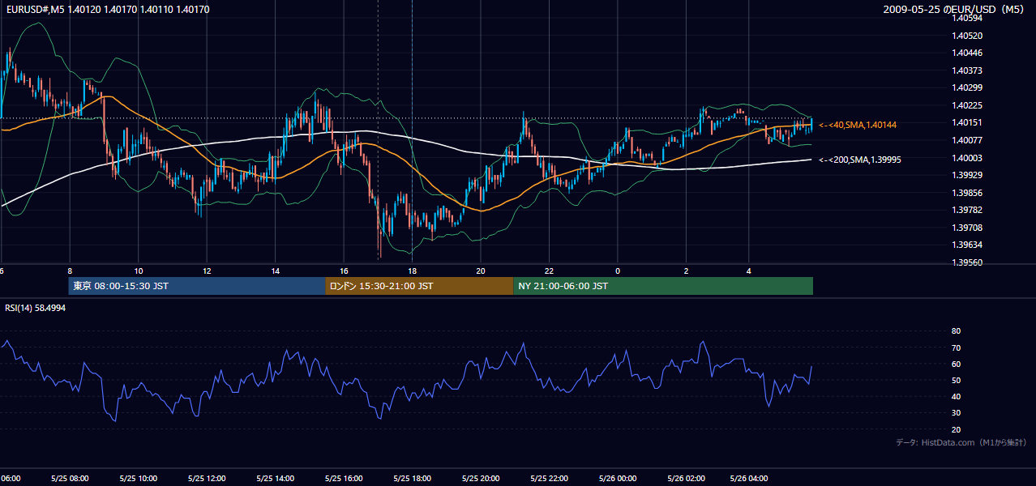Click the 'RSI(14) 58.4994' indicator label

[36, 308]
